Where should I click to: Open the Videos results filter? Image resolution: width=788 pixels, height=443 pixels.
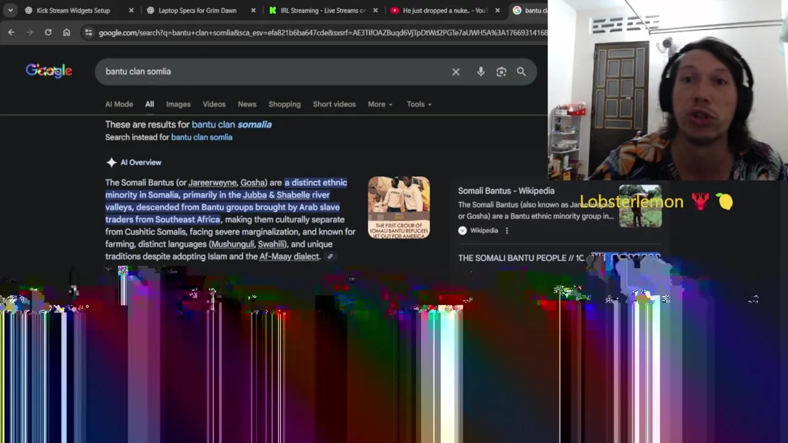point(214,104)
